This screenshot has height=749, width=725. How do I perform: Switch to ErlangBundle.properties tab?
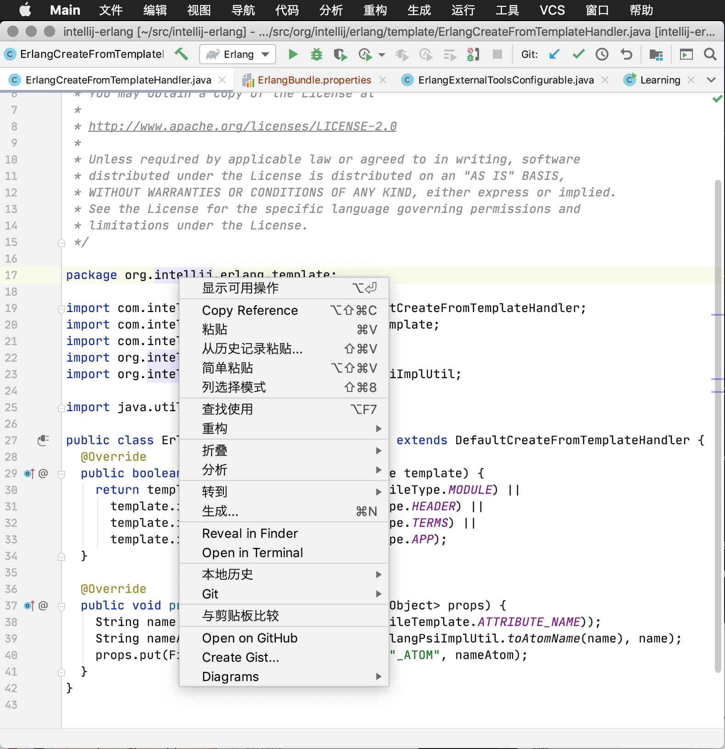click(x=314, y=80)
